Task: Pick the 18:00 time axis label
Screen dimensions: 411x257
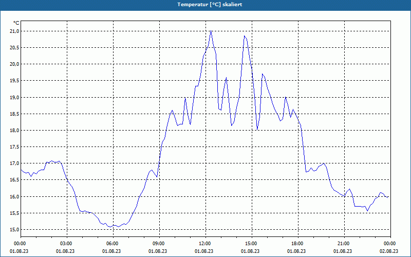Action: 296,244
